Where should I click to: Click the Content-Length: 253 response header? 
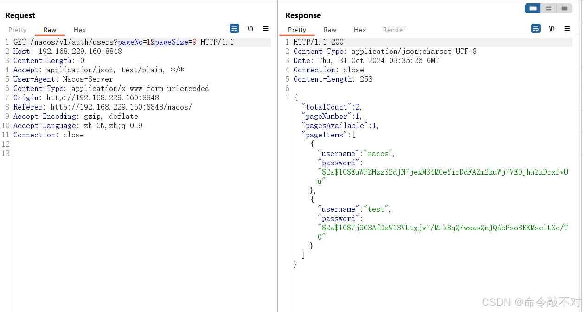pos(333,79)
